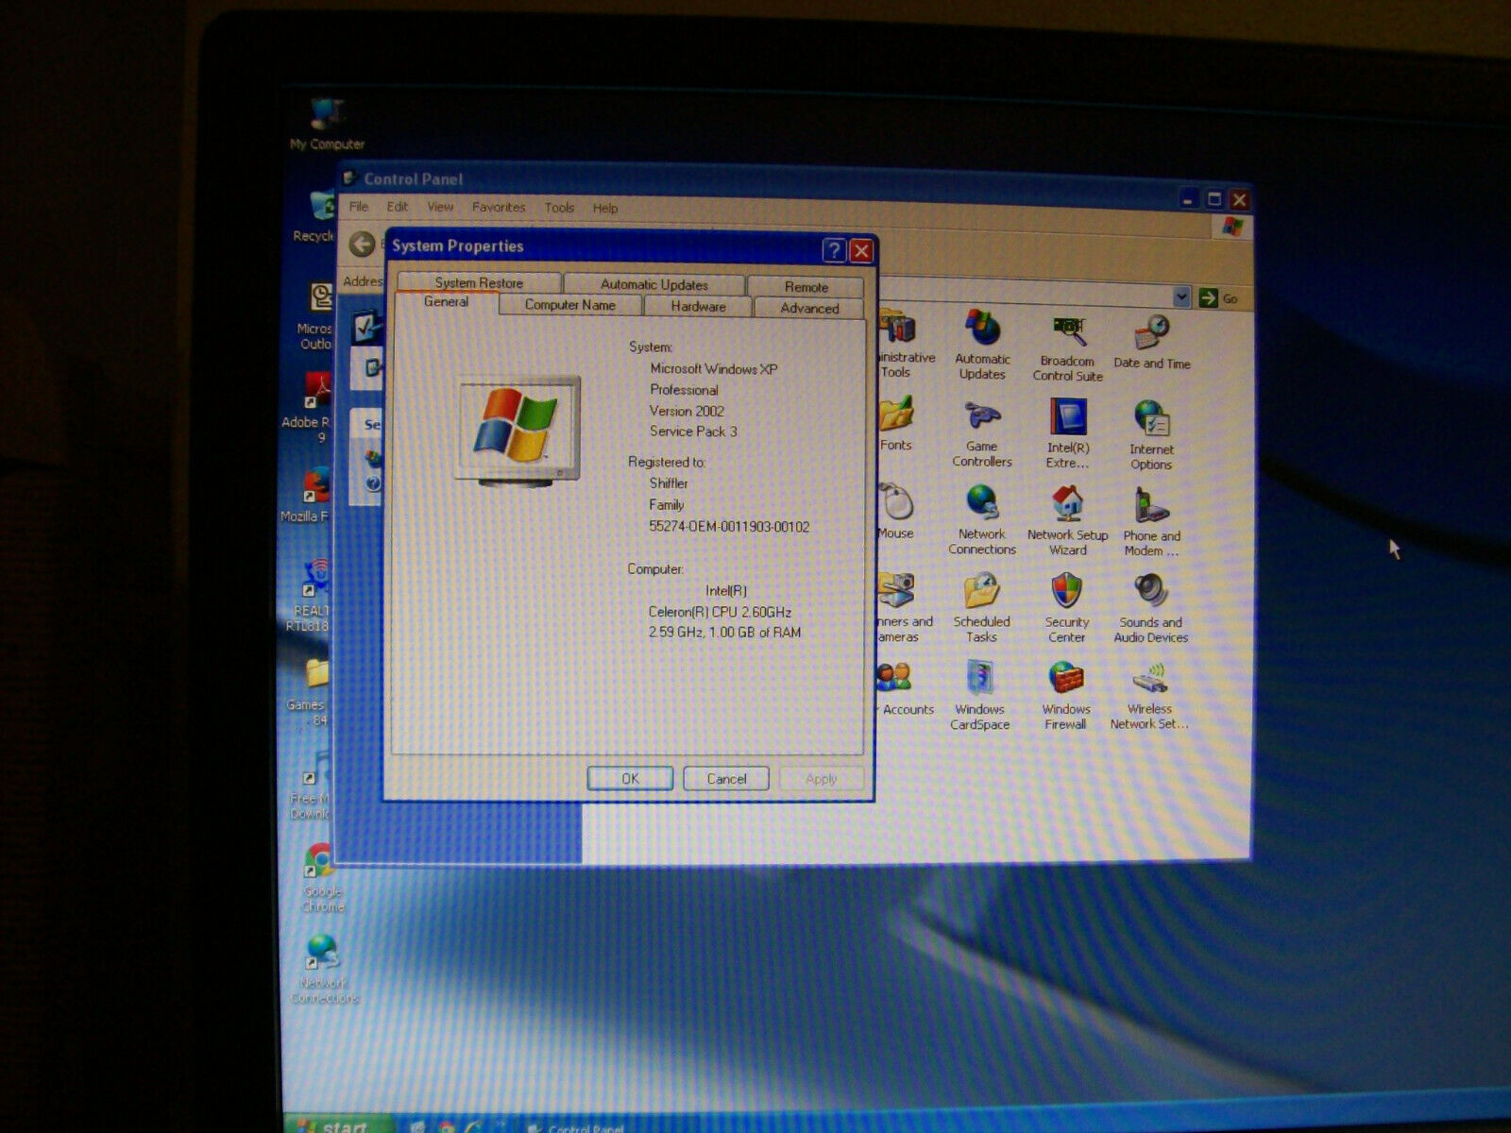Open the Fonts folder icon

click(x=896, y=425)
